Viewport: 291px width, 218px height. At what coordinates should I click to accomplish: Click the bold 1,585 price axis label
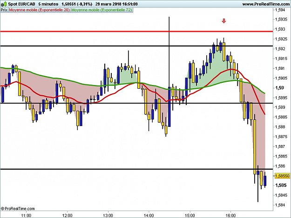(281, 185)
